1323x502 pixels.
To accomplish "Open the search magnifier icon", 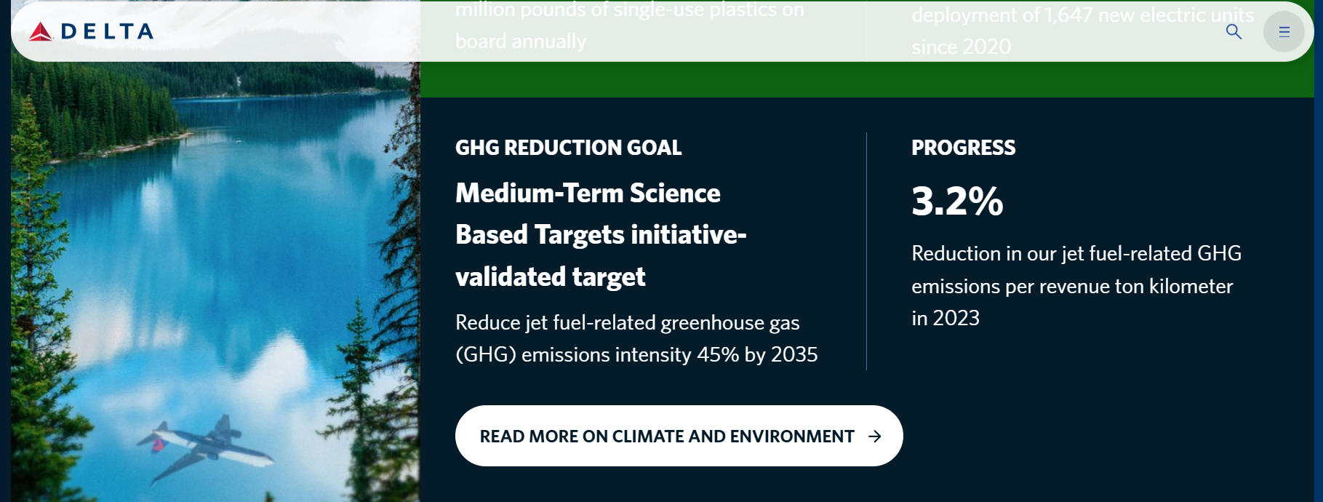I will pos(1233,31).
